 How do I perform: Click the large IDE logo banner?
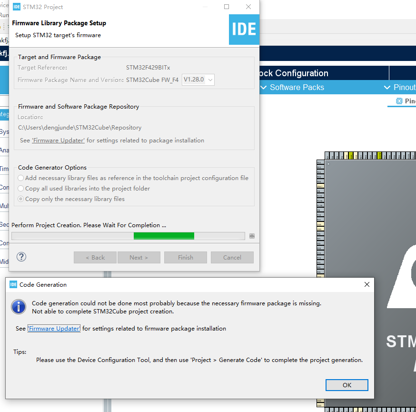coord(244,29)
